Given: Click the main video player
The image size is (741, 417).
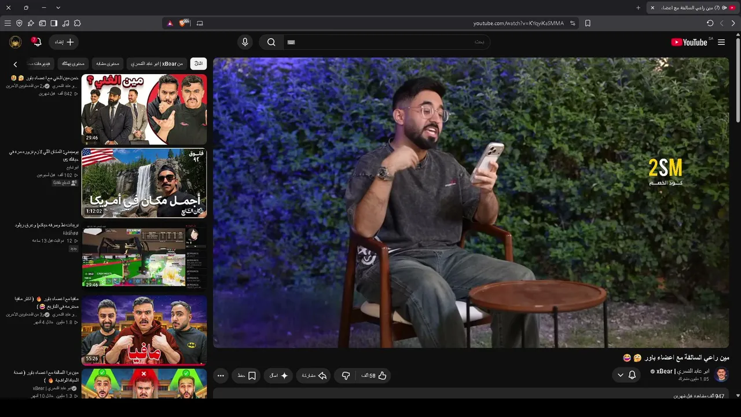Looking at the screenshot, I should pyautogui.click(x=471, y=203).
